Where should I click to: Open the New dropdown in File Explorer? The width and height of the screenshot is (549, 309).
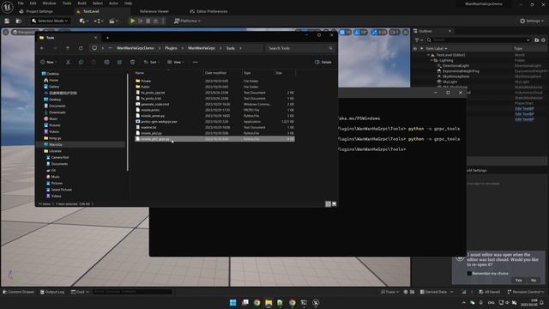pos(48,62)
